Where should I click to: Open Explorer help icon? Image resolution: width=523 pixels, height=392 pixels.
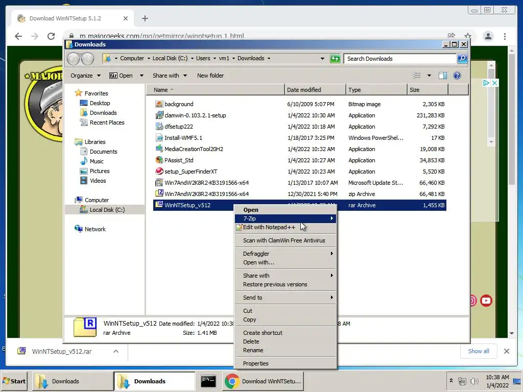point(457,76)
